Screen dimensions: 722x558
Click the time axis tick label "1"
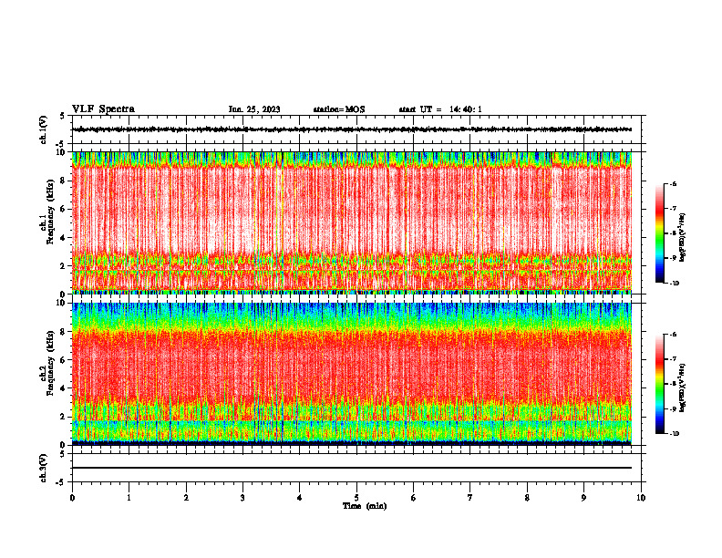pyautogui.click(x=129, y=498)
